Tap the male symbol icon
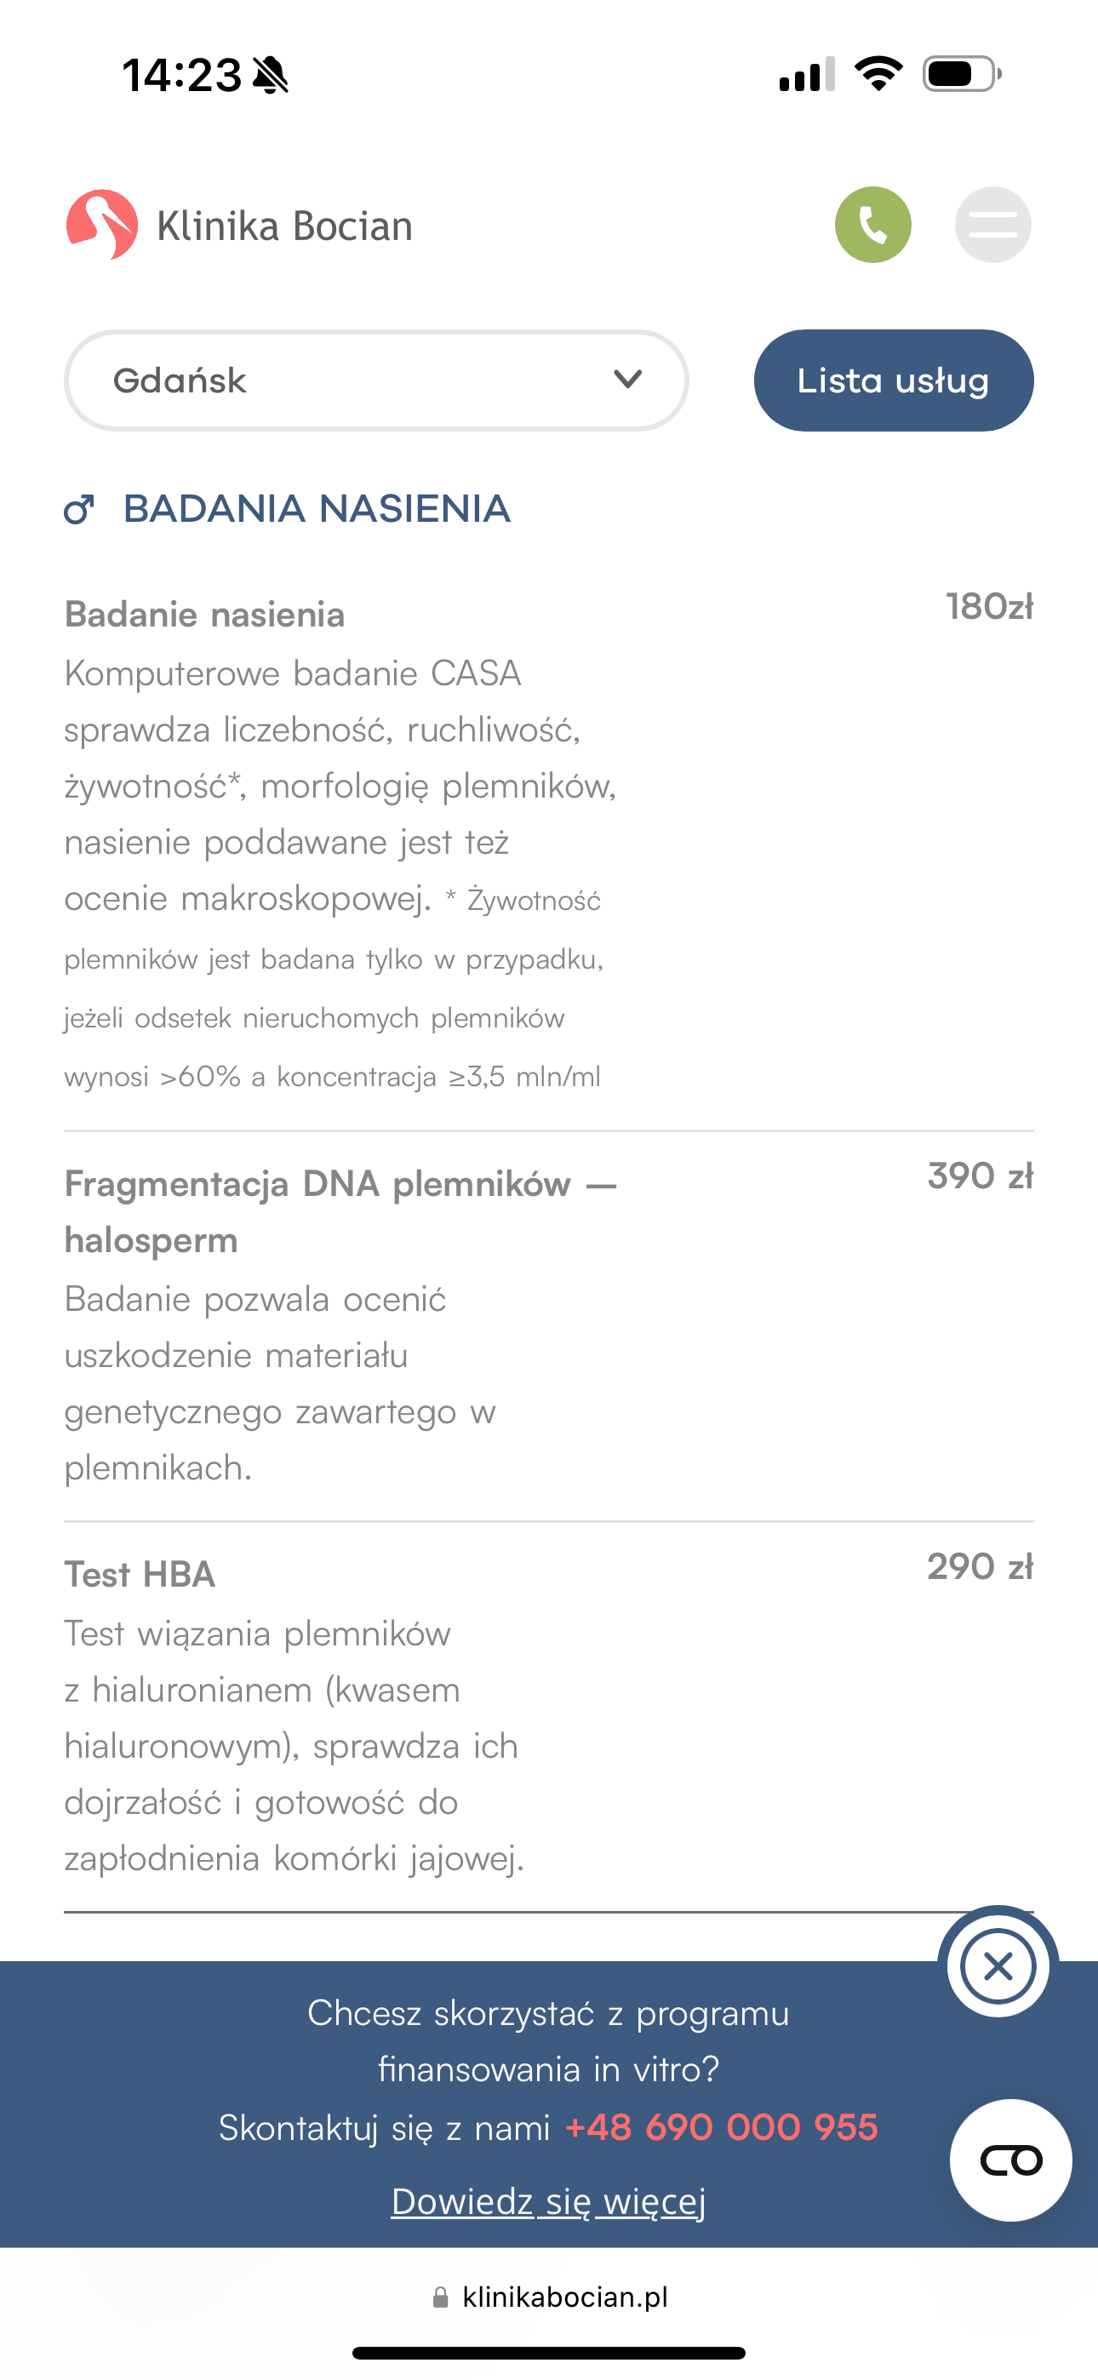1098x2380 pixels. [79, 509]
